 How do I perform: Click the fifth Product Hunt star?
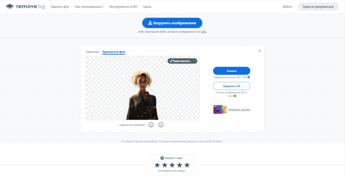tap(187, 165)
